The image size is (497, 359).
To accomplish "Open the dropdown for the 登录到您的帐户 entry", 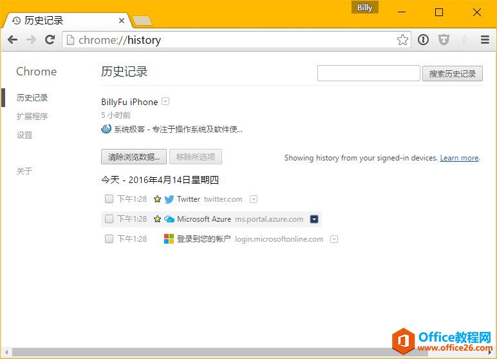I will (334, 239).
